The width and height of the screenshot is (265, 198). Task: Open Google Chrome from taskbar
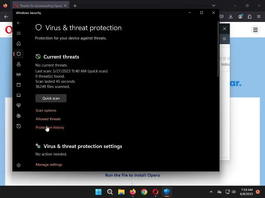point(144,192)
